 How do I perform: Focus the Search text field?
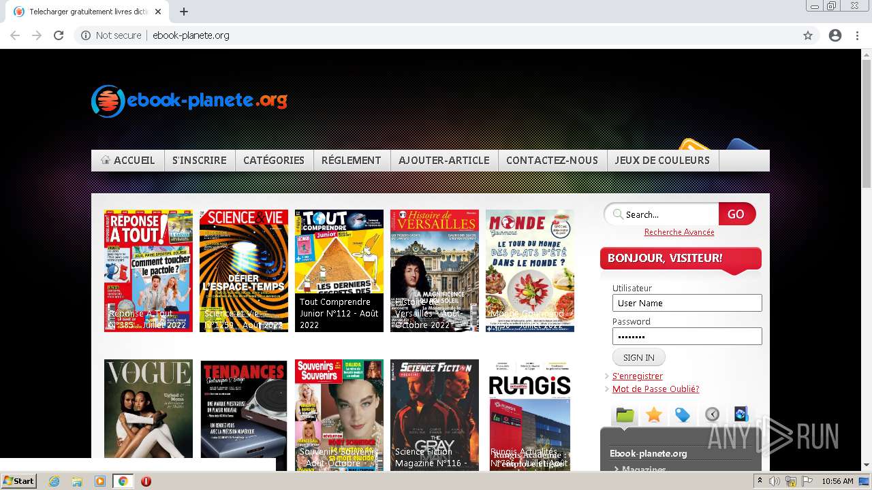pyautogui.click(x=670, y=214)
